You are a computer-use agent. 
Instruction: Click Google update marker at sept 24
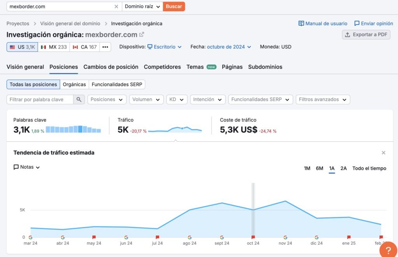(x=222, y=238)
